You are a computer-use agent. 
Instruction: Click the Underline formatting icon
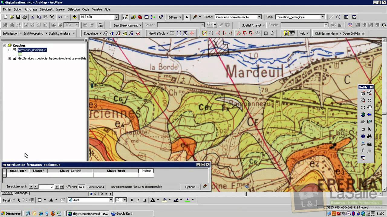(x=145, y=200)
